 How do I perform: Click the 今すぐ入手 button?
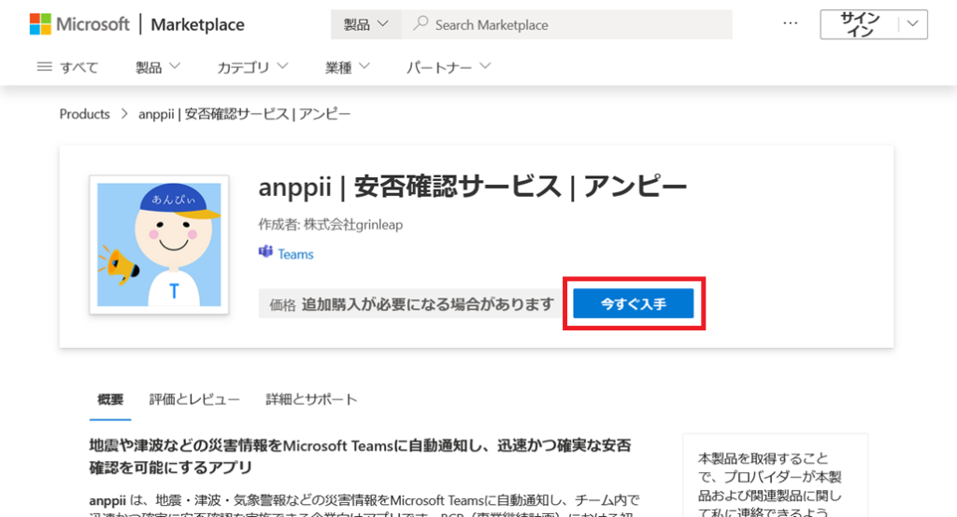[634, 303]
